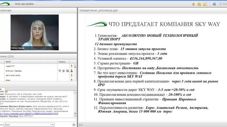Click the slide title ЧТО ПРЕДЛАГАЕТ КОМПАНИЯ SKY WAY
This screenshot has height=127, width=227.
tap(164, 24)
